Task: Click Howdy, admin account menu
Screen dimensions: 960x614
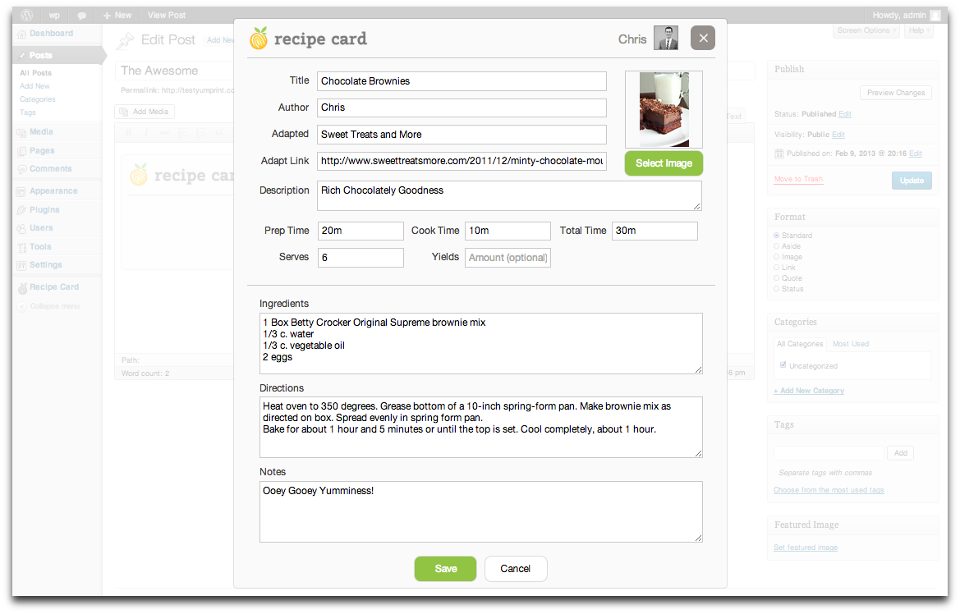Action: tap(906, 16)
